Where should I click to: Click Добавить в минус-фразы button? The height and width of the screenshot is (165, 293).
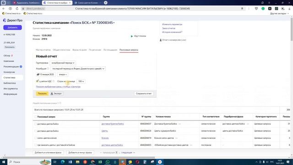(x=80, y=153)
